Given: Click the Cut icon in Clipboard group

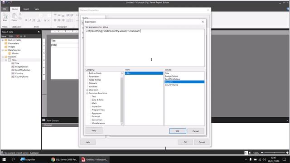Looking at the screenshot, I should tap(20, 14).
